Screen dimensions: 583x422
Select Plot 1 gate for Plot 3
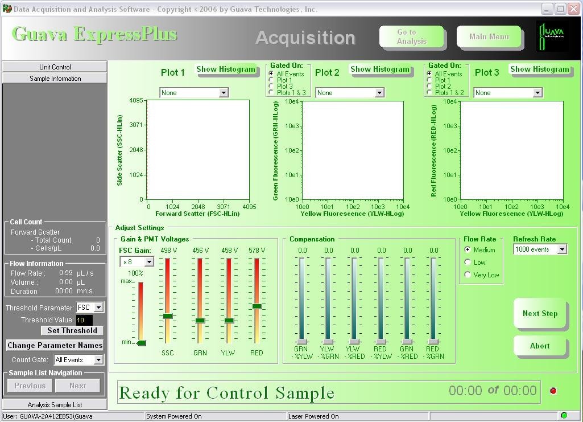pos(429,80)
